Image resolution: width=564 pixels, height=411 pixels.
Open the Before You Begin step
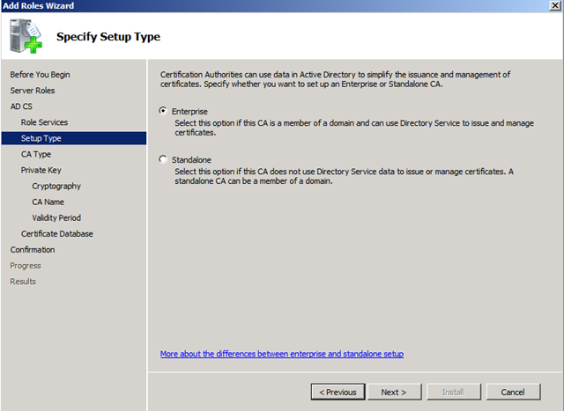point(40,75)
